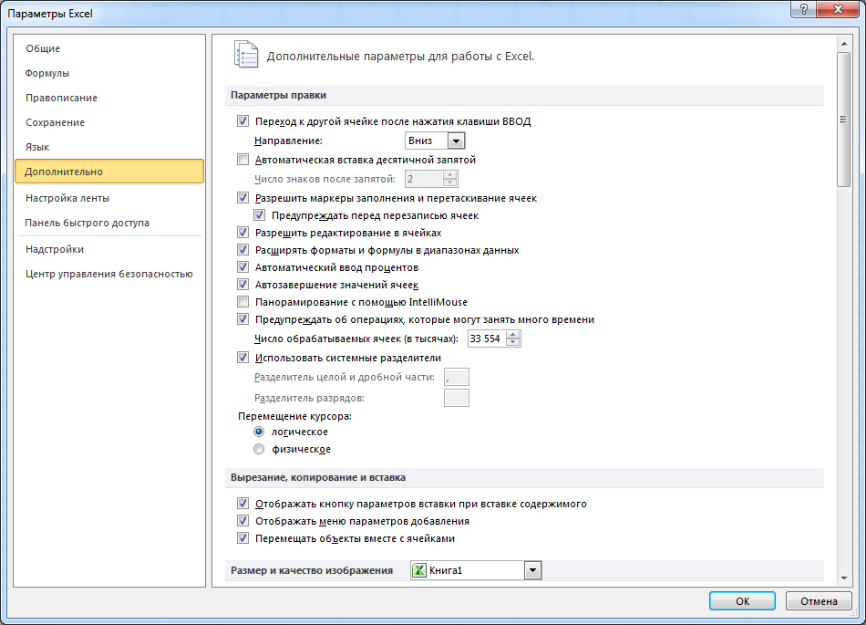Click the 'Число знаков после запятой' value field
The width and height of the screenshot is (866, 625).
[424, 179]
